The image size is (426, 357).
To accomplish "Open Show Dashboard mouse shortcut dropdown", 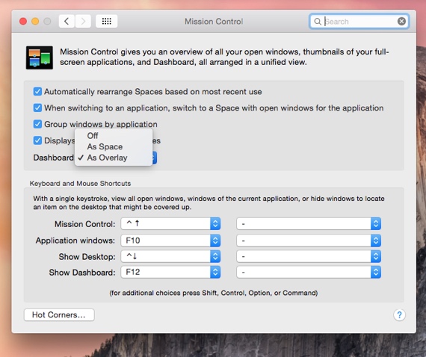I will [x=309, y=272].
